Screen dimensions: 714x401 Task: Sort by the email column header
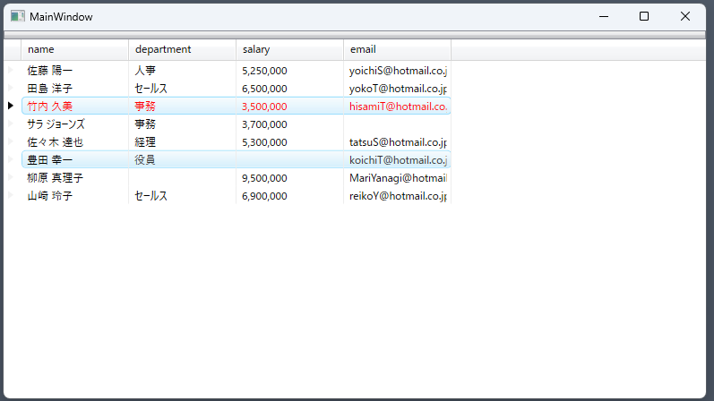click(x=397, y=49)
